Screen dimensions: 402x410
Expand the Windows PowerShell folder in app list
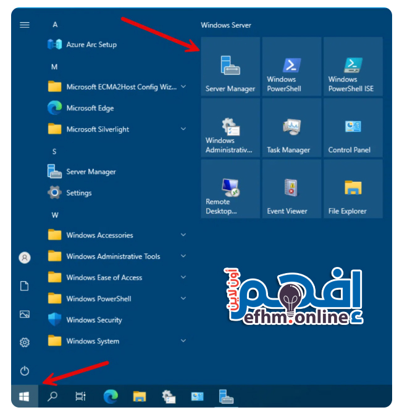pos(117,299)
